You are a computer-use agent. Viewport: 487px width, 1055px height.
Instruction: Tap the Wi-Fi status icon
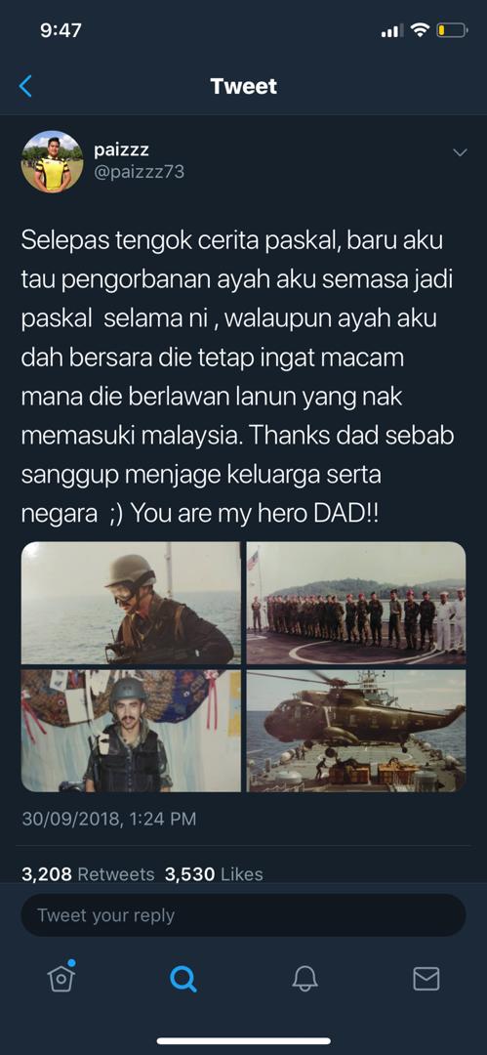(x=420, y=30)
